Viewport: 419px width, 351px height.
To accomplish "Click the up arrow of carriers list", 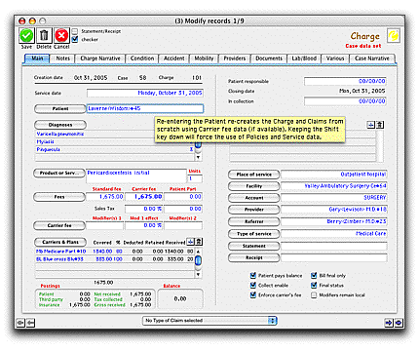I will coord(198,252).
